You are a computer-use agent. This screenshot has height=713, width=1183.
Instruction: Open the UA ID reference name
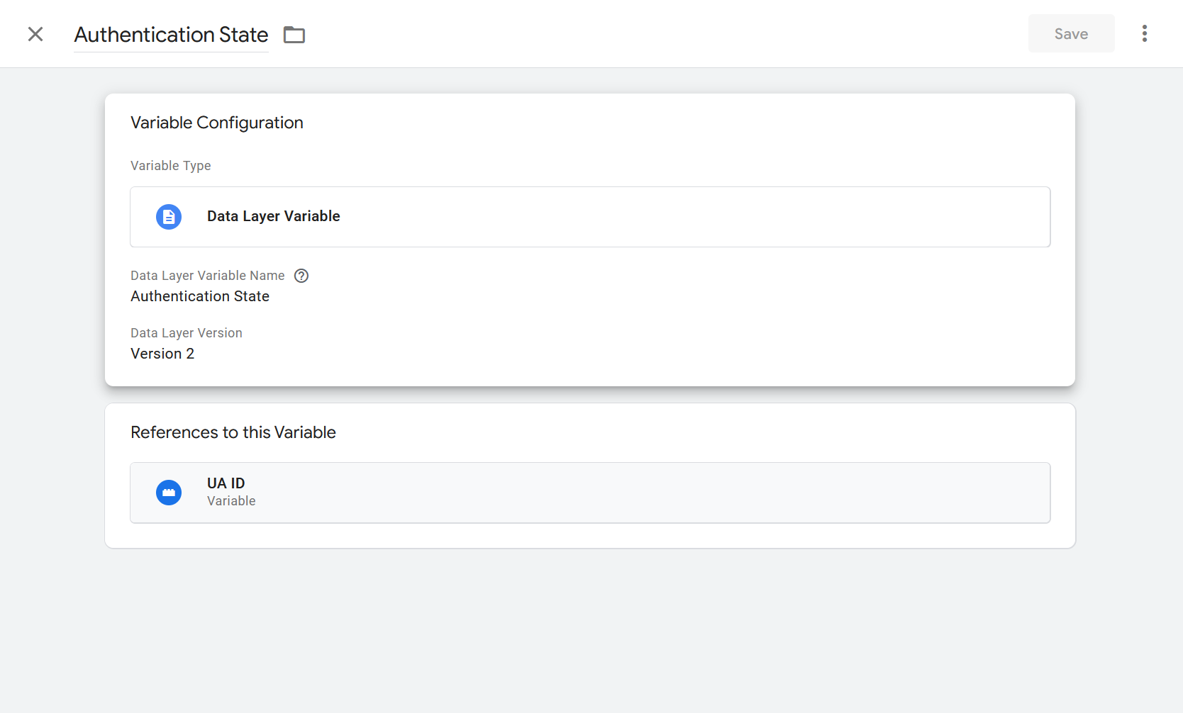pos(226,483)
